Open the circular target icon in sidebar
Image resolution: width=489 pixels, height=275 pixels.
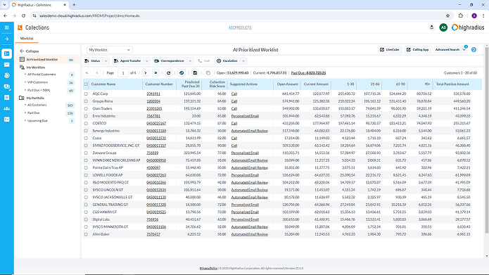[6, 75]
